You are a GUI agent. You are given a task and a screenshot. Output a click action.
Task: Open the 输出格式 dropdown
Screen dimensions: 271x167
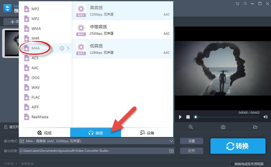pyautogui.click(x=96, y=141)
